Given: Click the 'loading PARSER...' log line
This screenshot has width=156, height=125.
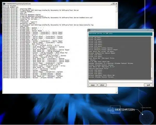Looking at the screenshot, I should 18,12.
